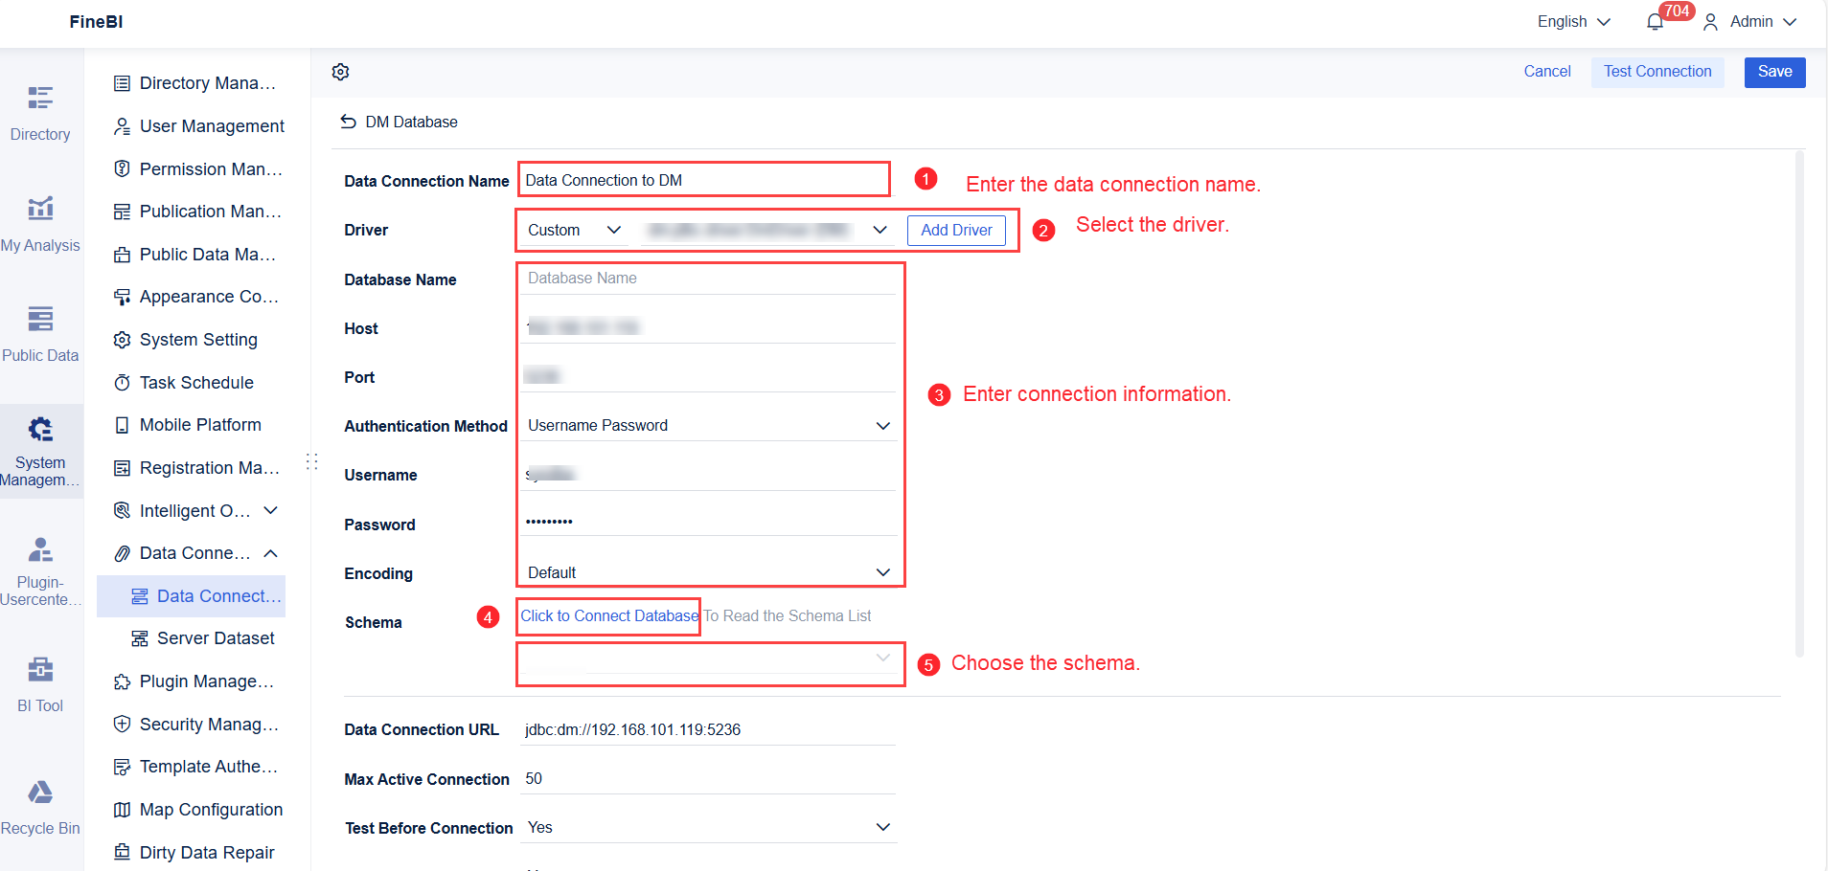Open the Test Before Connection dropdown
This screenshot has height=871, width=1828.
pos(709,828)
